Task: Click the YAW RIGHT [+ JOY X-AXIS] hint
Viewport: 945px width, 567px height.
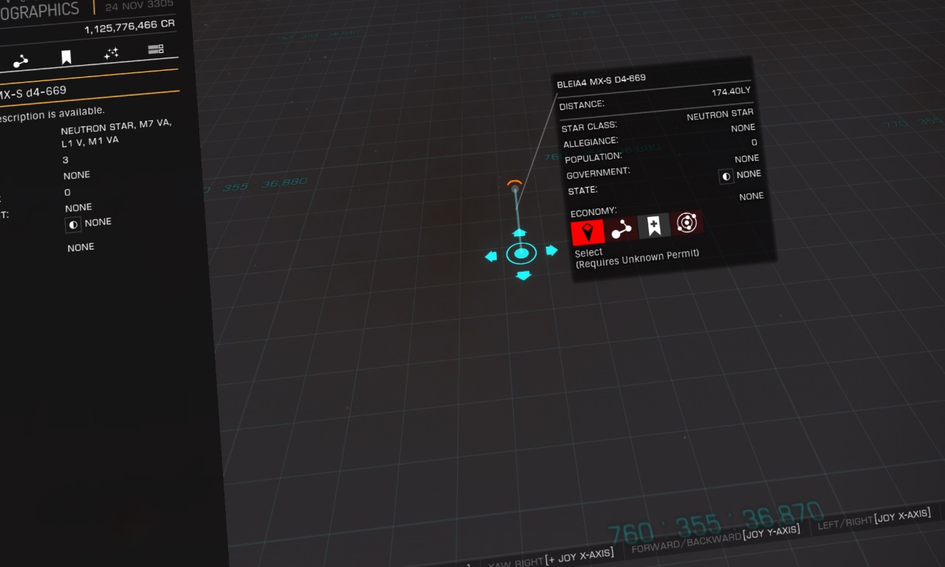Action: point(550,558)
